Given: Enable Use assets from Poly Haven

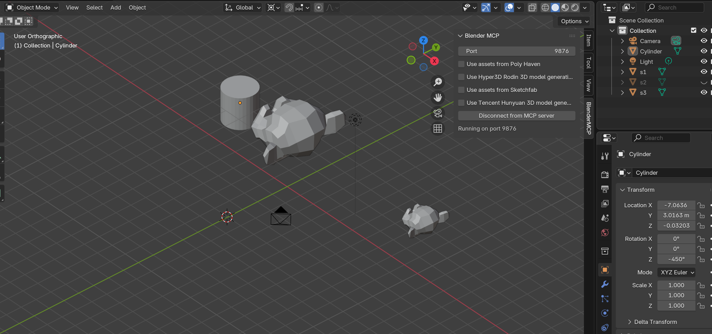Looking at the screenshot, I should click(x=461, y=64).
